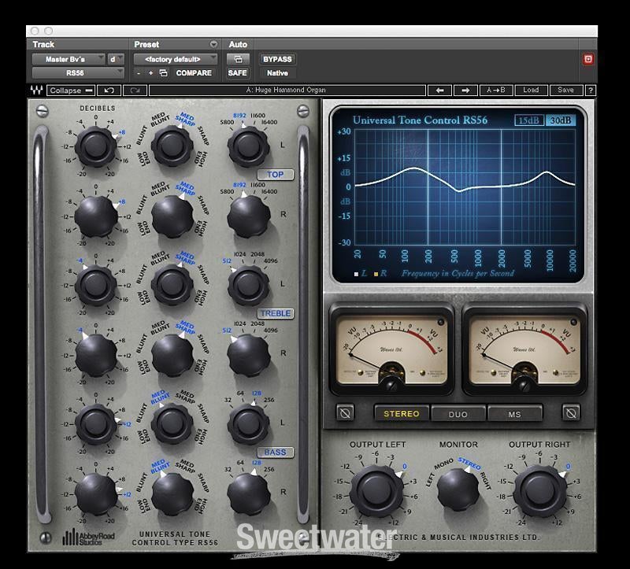Click the Treble L filter shape knob

pyautogui.click(x=172, y=285)
